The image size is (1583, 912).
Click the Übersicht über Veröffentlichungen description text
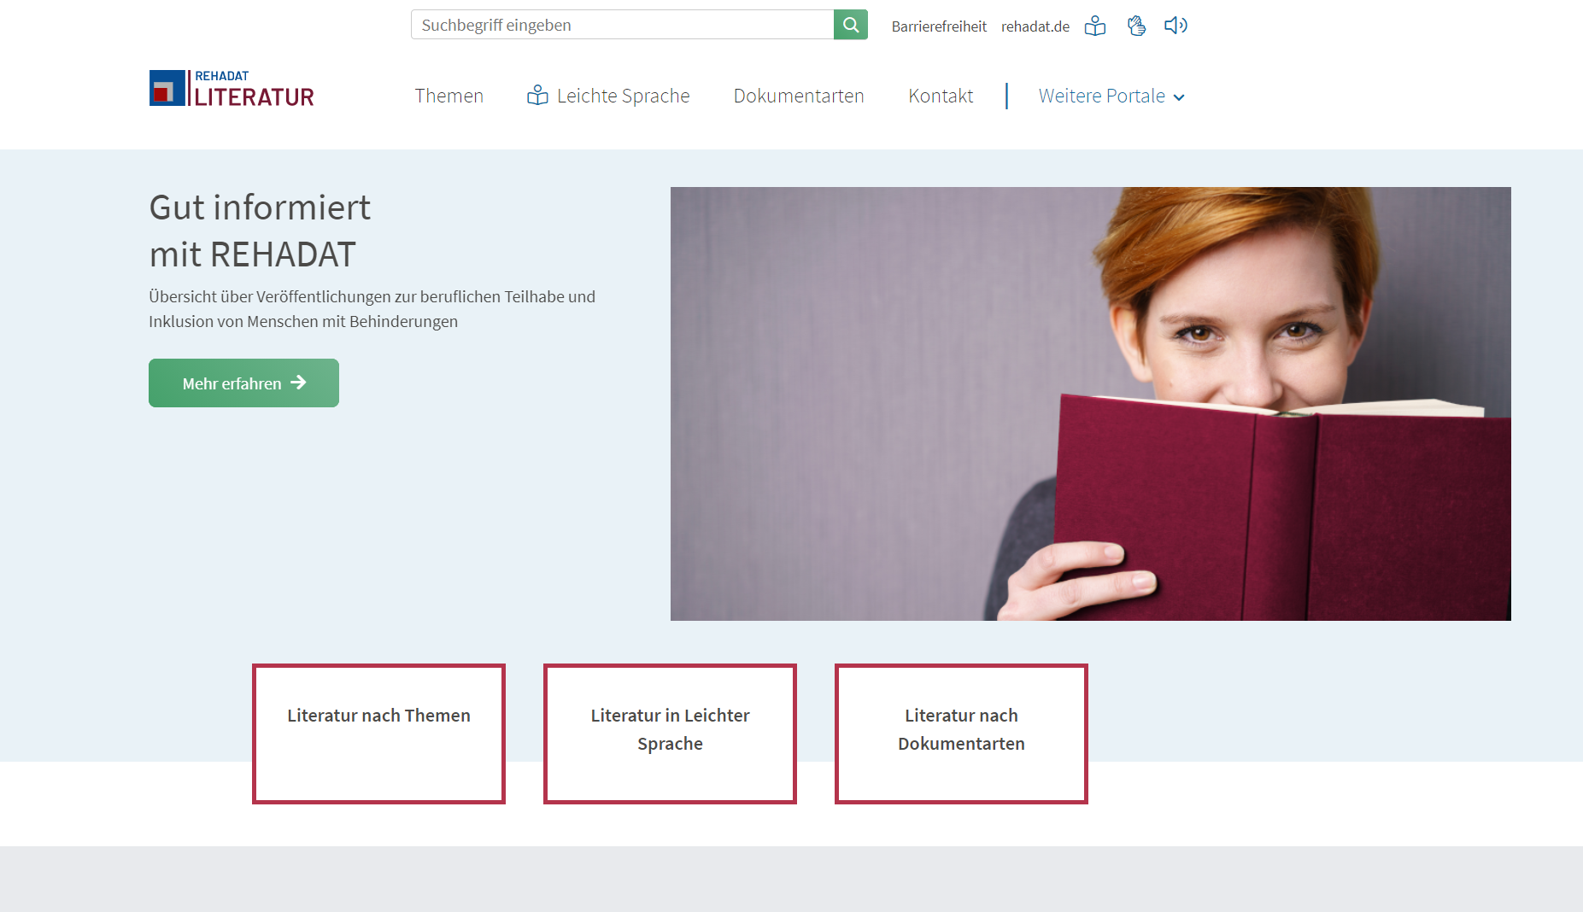coord(372,309)
